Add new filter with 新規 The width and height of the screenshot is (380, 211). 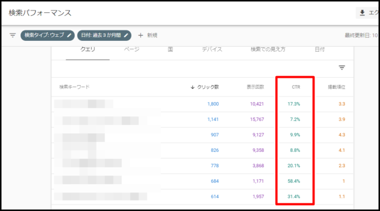(x=152, y=36)
